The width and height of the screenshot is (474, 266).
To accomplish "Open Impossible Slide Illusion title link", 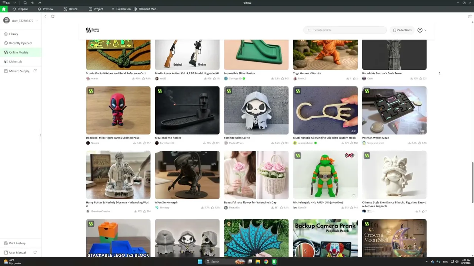I will (x=240, y=73).
